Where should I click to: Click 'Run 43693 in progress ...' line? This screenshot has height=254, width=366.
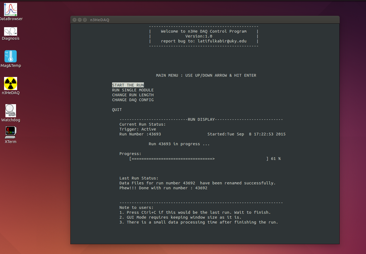(x=179, y=144)
